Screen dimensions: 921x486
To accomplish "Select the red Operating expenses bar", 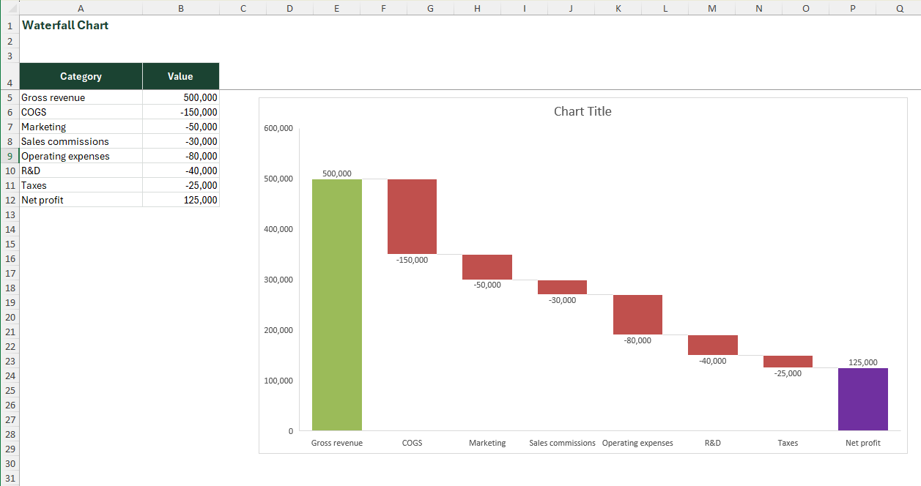I will coord(637,315).
